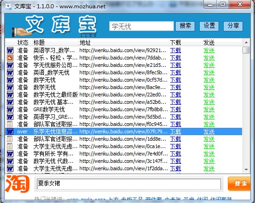
Task: Select title 乐学无忧信息咨 in over row
Action: tap(55, 131)
